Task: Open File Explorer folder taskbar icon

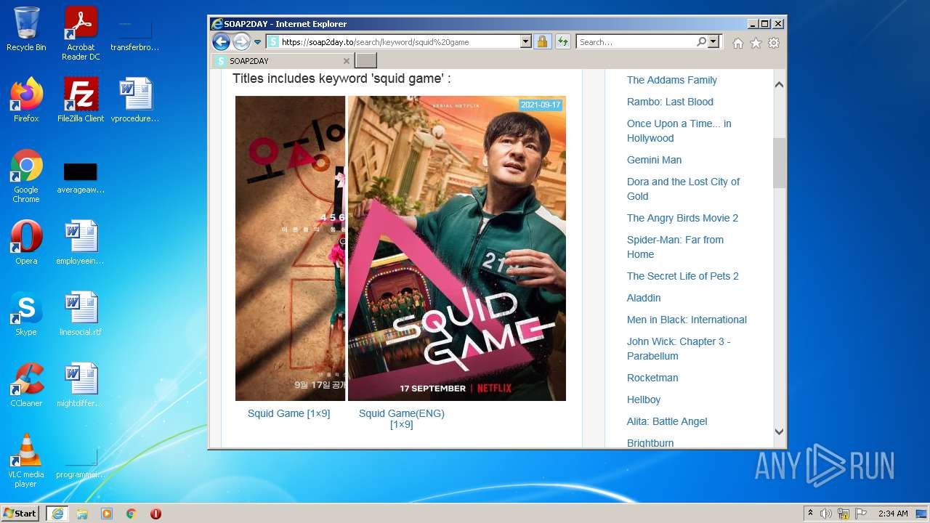Action: pos(82,514)
